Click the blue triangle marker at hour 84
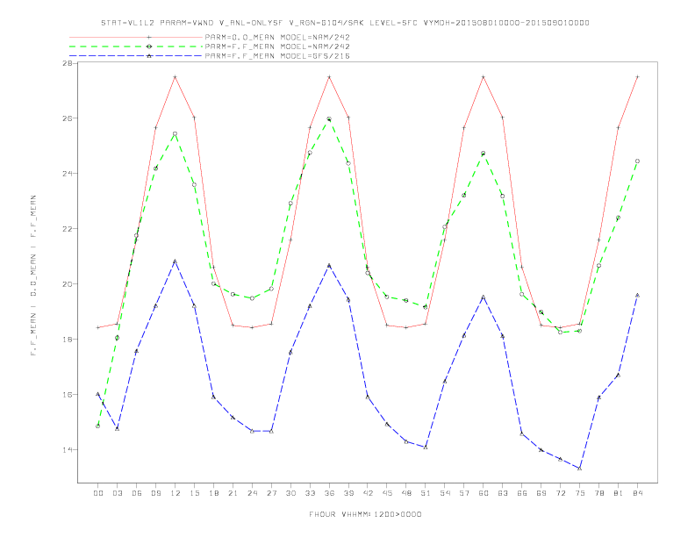The image size is (695, 537). coord(637,295)
